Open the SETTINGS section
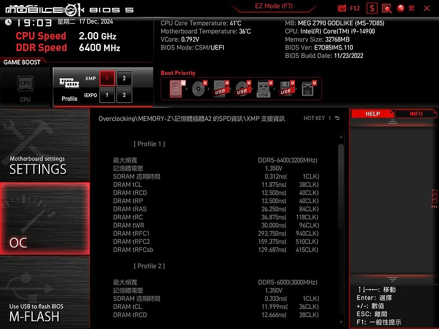Image resolution: width=439 pixels, height=329 pixels. [x=45, y=145]
